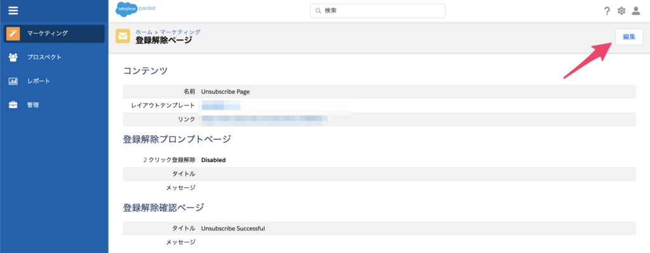Open the blurred レイアウトテンプレート link
Image resolution: width=650 pixels, height=253 pixels.
point(220,105)
